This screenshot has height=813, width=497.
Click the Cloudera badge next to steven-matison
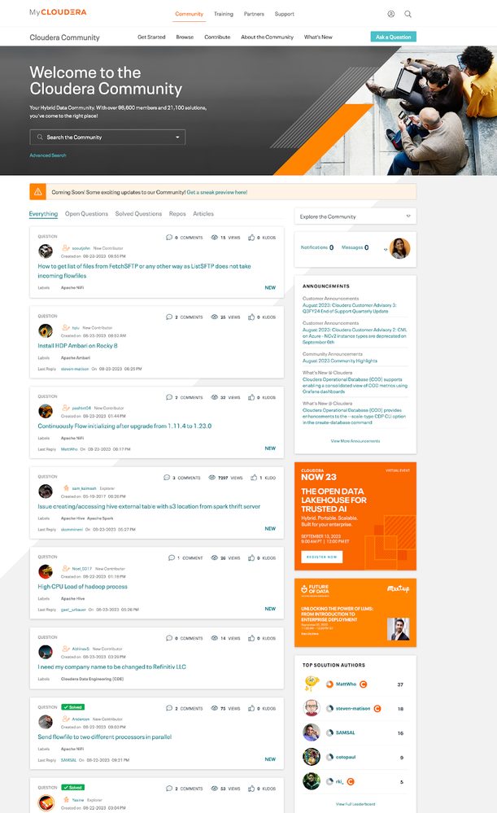(377, 708)
